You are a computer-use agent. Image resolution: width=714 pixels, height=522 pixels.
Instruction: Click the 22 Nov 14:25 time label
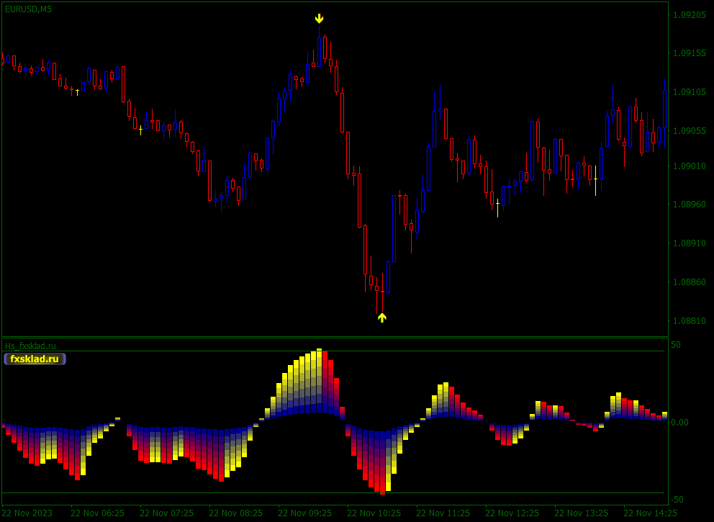coord(650,513)
